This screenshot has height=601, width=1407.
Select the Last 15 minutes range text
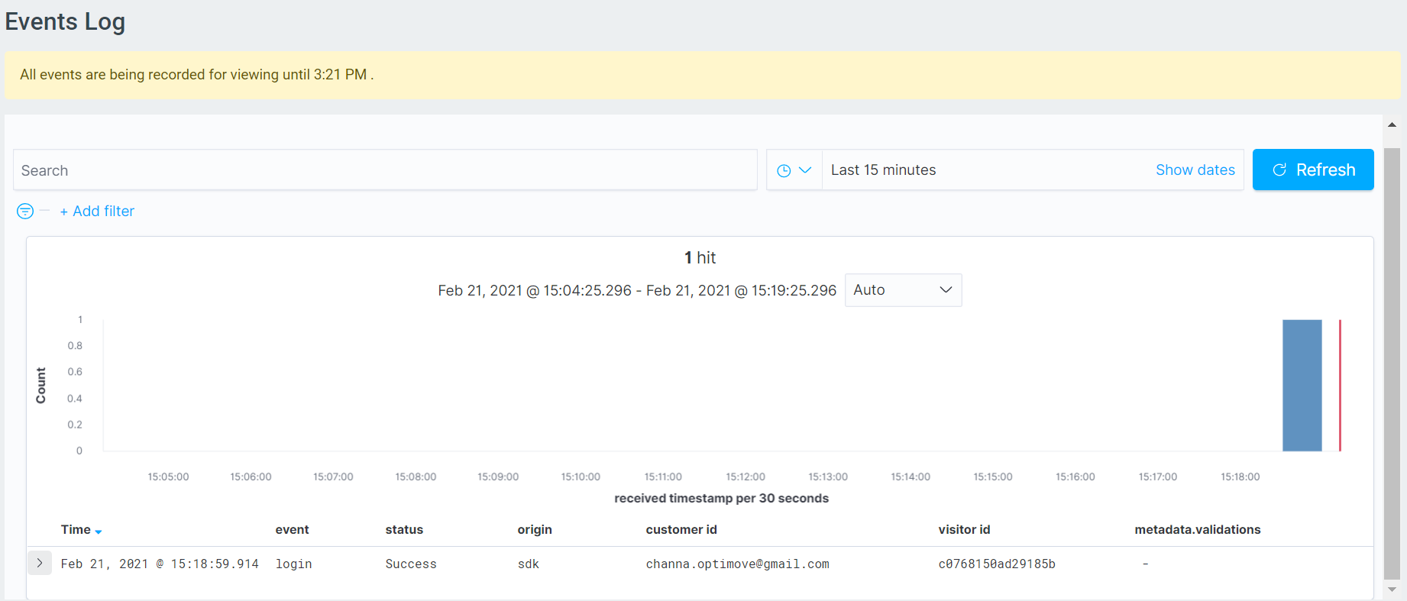pyautogui.click(x=883, y=170)
